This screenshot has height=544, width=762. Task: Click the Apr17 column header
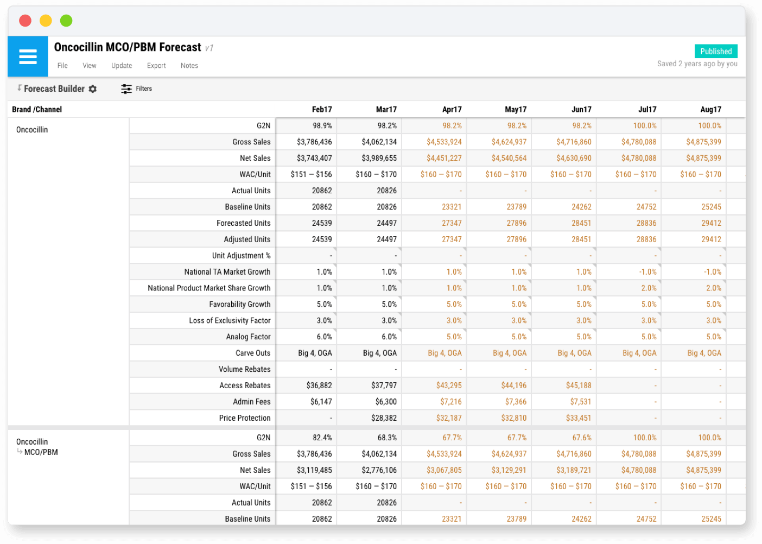[x=452, y=110]
